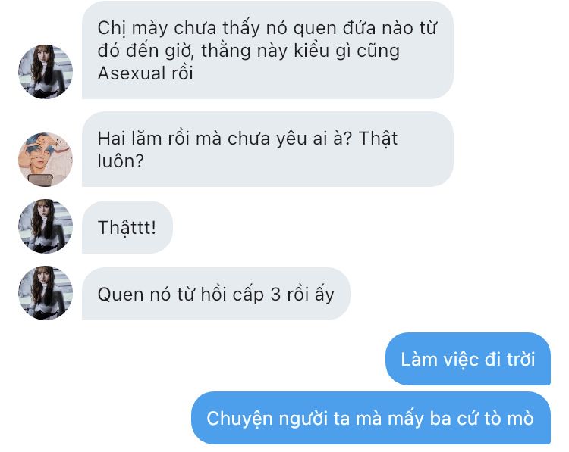Click the word 'luôn?' in the second message
The width and height of the screenshot is (569, 452).
point(121,161)
